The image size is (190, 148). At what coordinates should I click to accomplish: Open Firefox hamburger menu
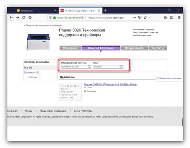(x=179, y=18)
